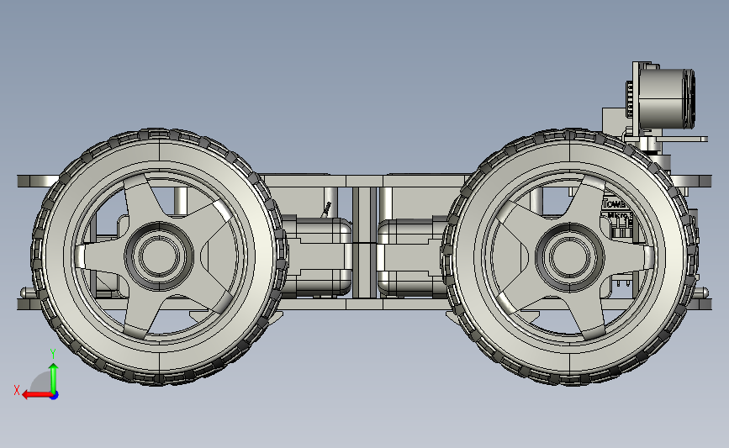Click the blue origin sphere of the triad
729x448 pixels.
[54, 396]
